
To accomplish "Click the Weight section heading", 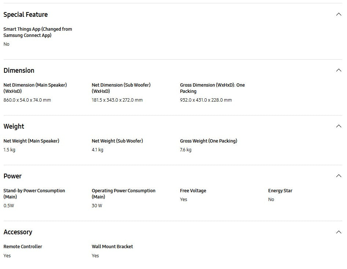I will coord(14,126).
